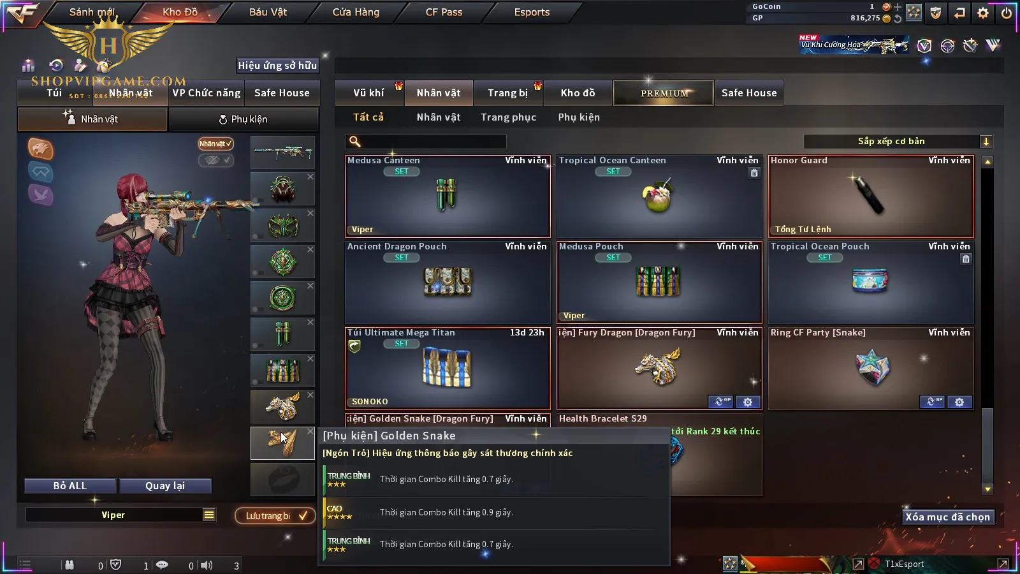Image resolution: width=1020 pixels, height=574 pixels.
Task: Click the power exit icon
Action: coord(1007,13)
